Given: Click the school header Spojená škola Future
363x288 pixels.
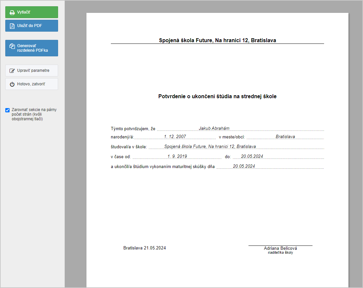Looking at the screenshot, I should tap(217, 41).
